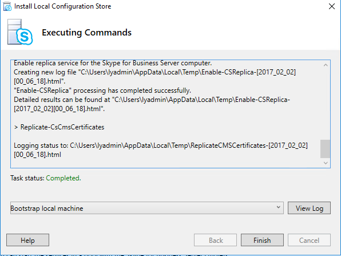This screenshot has width=341, height=256.
Task: Expand the log selection dropdown arrow
Action: click(x=278, y=207)
